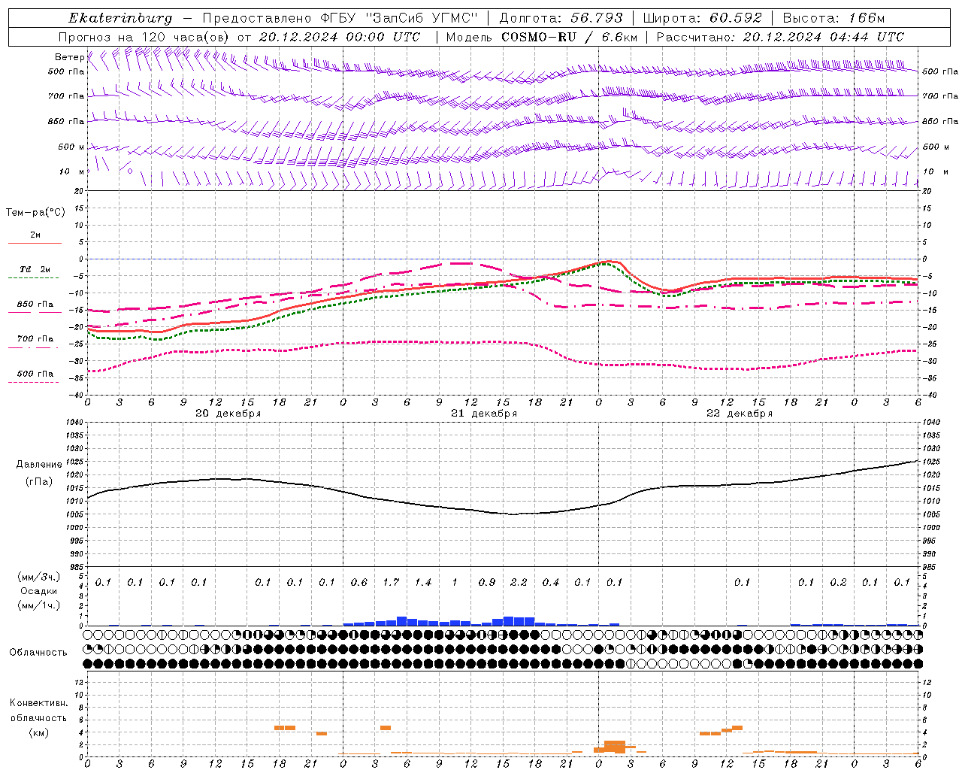
Task: Click the 'Давление' pressure panel label
Action: [39, 465]
